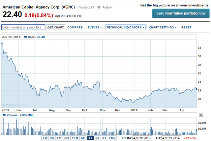Open the Events dropdown

(x=95, y=27)
